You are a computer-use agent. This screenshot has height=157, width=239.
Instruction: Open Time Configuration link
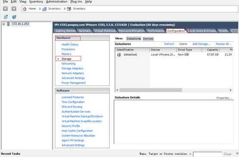coord(73,102)
